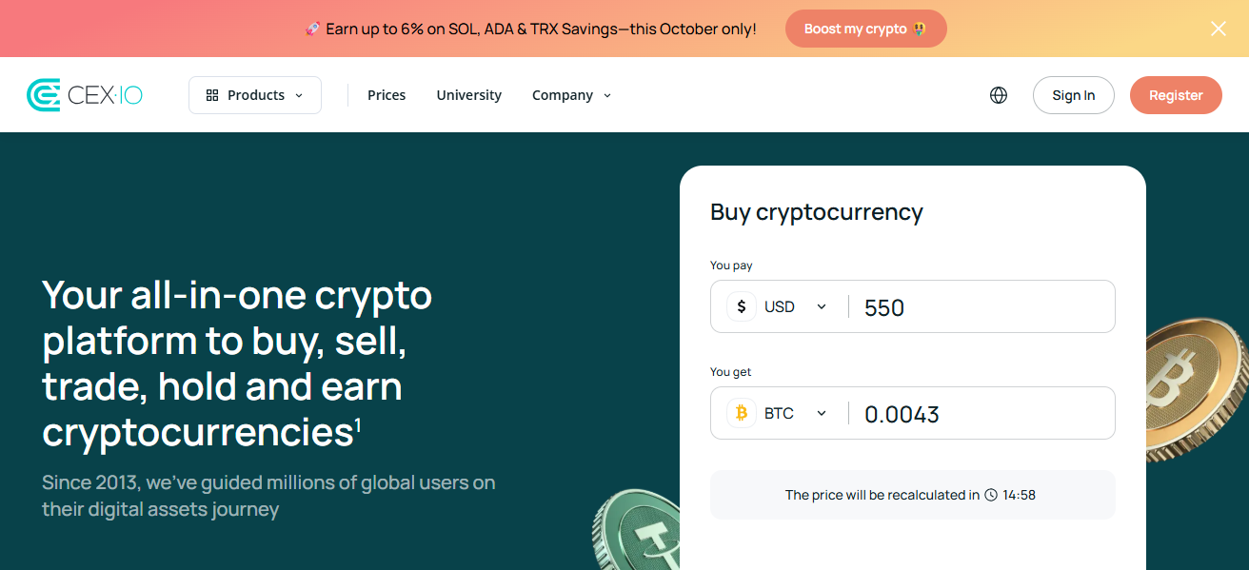1249x570 pixels.
Task: Click the You get amount field
Action: click(981, 414)
